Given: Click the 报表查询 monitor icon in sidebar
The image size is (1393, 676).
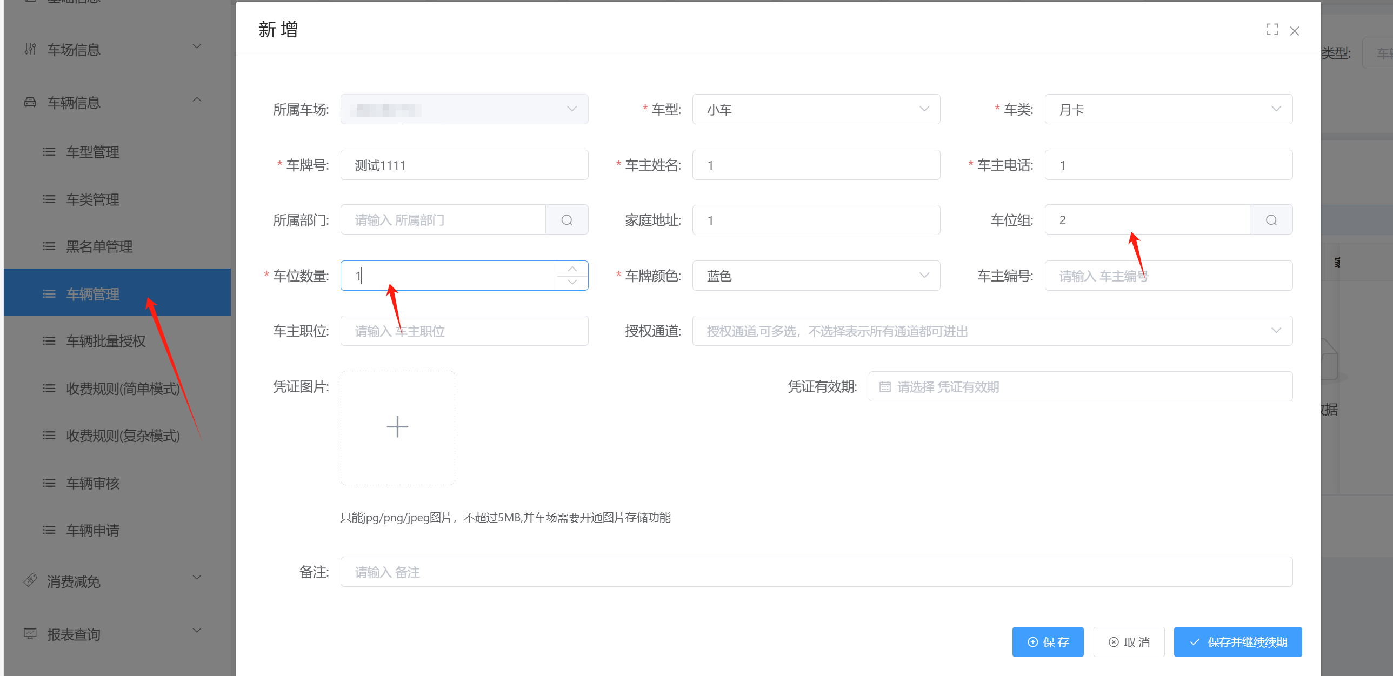Looking at the screenshot, I should point(30,633).
